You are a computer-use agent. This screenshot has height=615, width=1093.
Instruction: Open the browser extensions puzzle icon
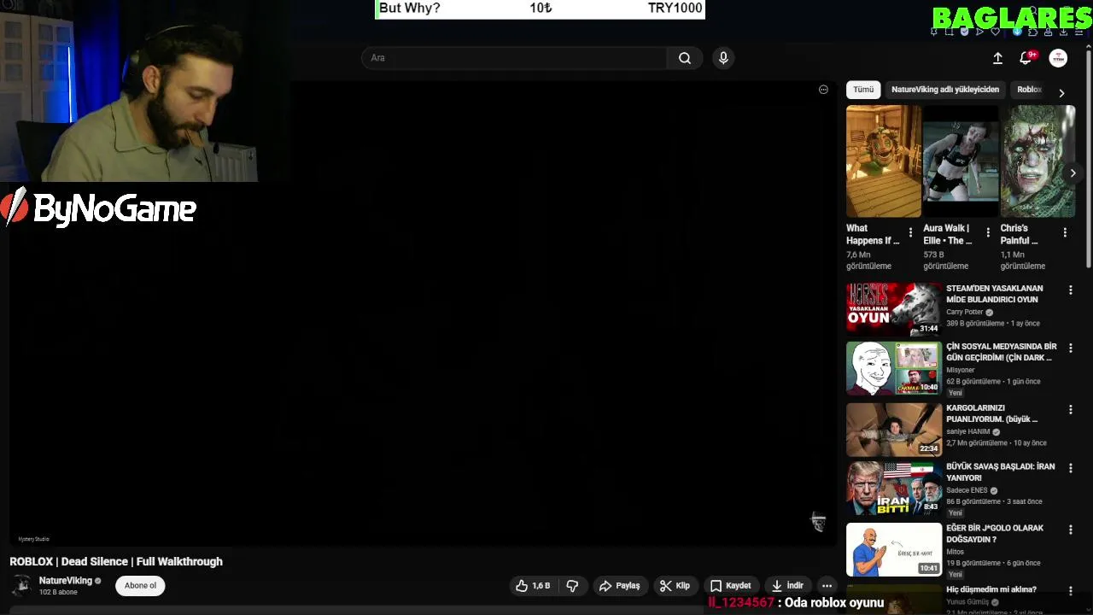[x=1032, y=32]
